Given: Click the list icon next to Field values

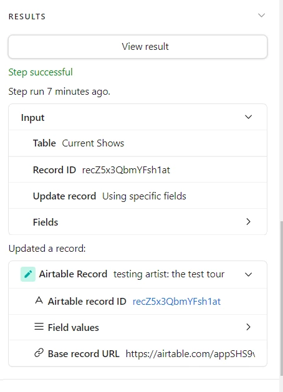Looking at the screenshot, I should 39,327.
